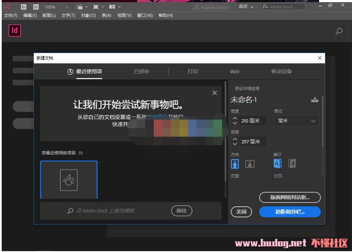
Task: Expand the 起点 workspace dropdown
Action: point(246,7)
